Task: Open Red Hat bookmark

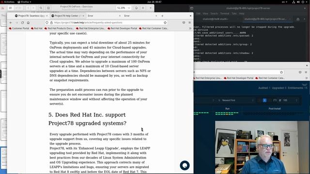Action: click(37, 29)
